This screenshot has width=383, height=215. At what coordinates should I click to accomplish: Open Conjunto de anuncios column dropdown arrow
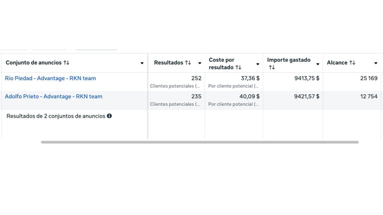coord(142,63)
